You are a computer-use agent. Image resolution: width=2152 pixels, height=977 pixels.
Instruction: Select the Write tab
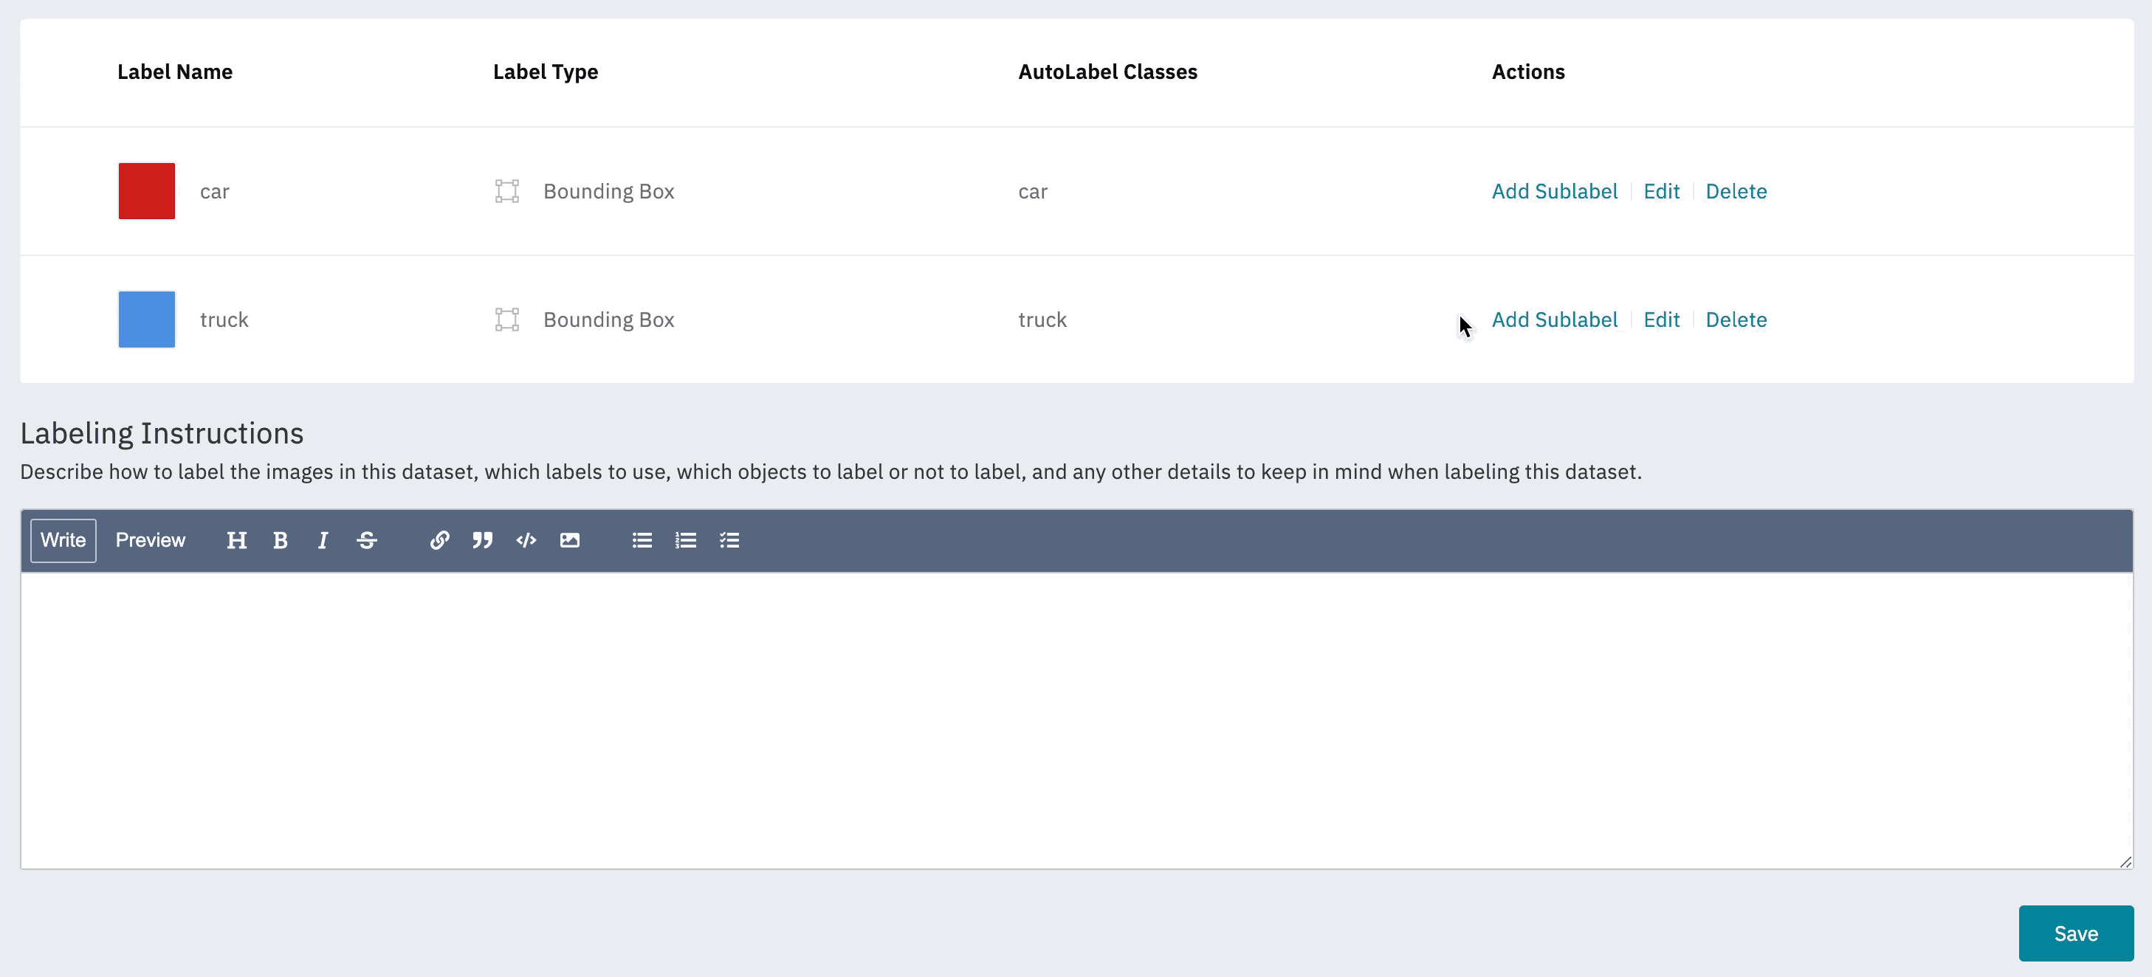pos(63,540)
